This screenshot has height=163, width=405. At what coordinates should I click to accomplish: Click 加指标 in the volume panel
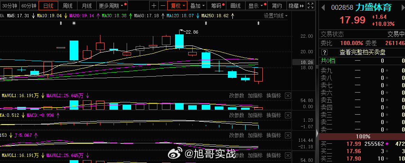pyautogui.click(x=255, y=96)
